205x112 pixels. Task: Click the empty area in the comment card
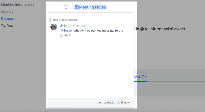tap(91, 68)
